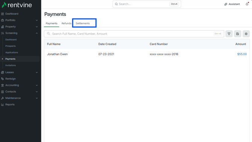Expand the Portfolio menu chevron
The image size is (252, 142).
[x=36, y=20]
